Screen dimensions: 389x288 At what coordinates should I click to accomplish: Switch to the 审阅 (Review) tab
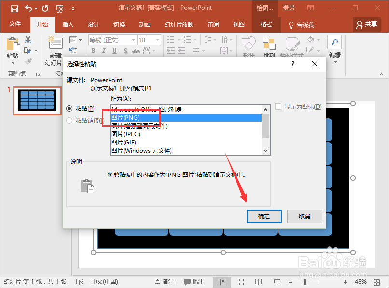coord(213,24)
